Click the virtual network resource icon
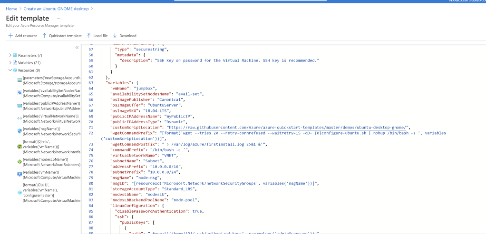This screenshot has height=237, width=486. pyautogui.click(x=19, y=118)
